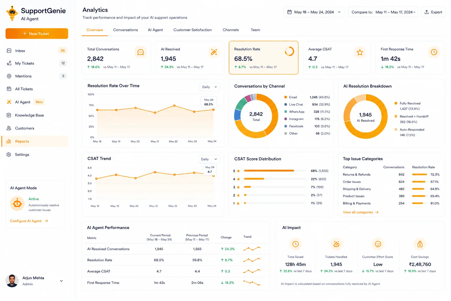Expand the Compare to period dropdown
This screenshot has height=301, width=451.
383,12
